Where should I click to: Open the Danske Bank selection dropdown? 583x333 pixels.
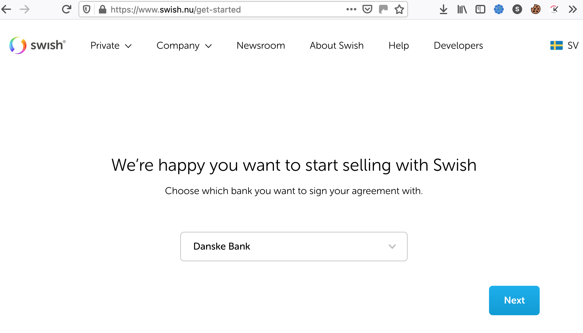294,247
